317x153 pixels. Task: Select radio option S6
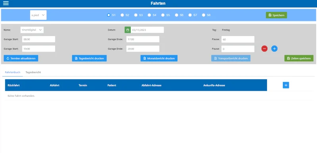tap(176, 15)
